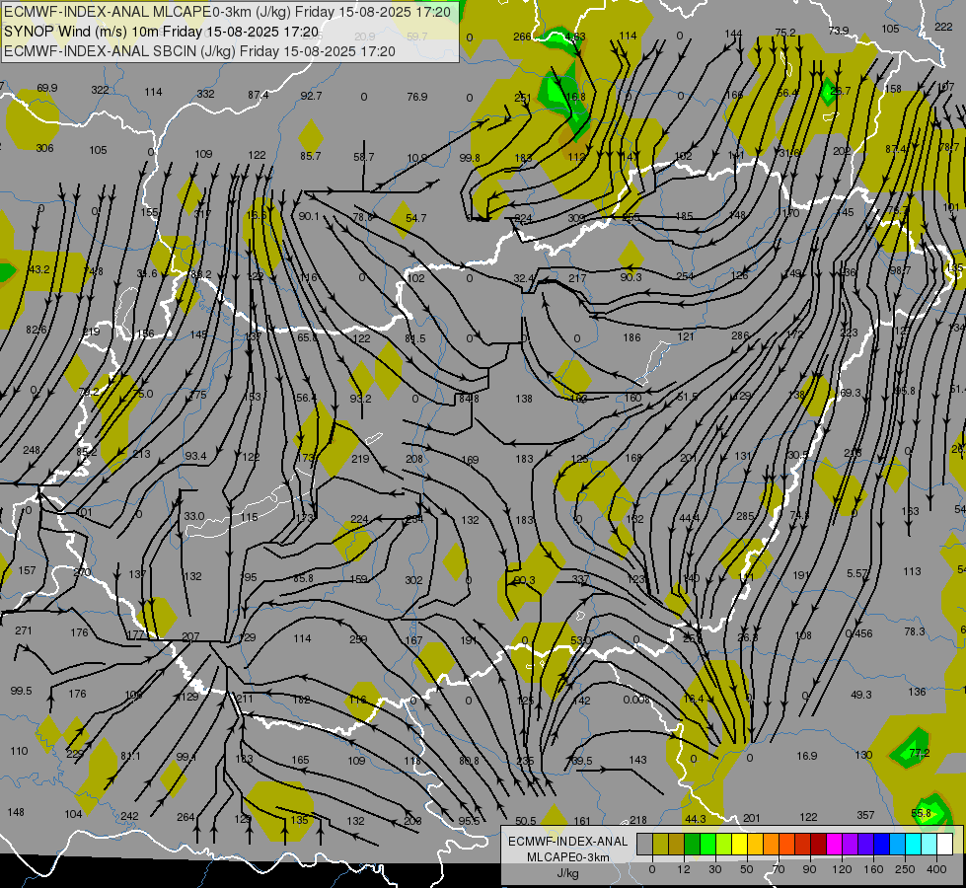
Task: Click the legend tick label 30
Action: point(714,869)
